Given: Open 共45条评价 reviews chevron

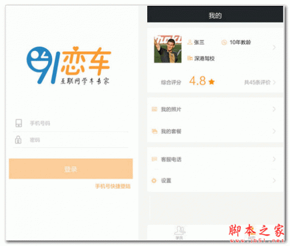Looking at the screenshot, I should point(274,82).
